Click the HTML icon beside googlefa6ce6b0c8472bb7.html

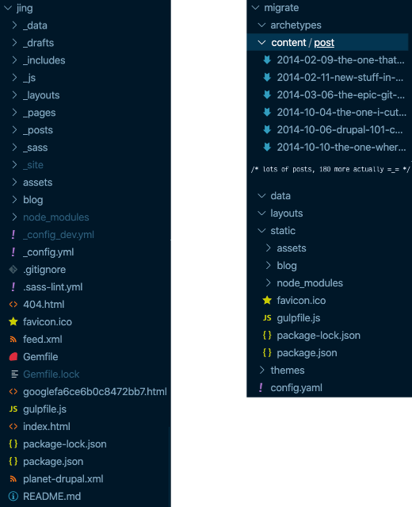(x=13, y=392)
